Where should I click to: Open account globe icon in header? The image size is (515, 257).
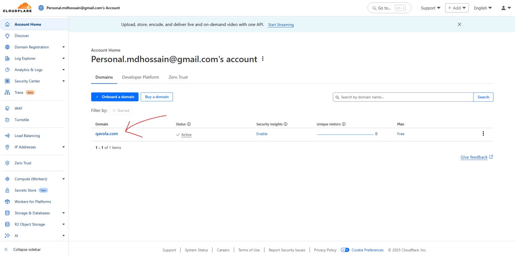(x=41, y=8)
